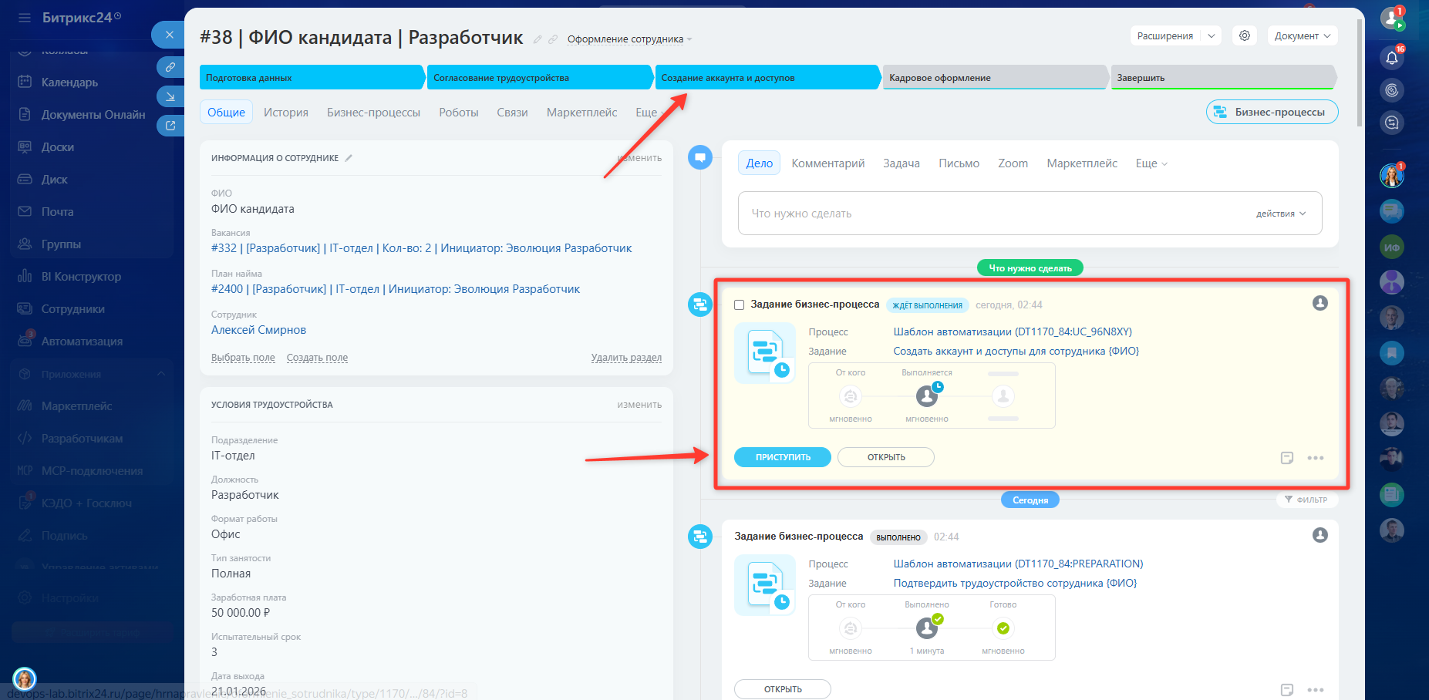Switch to История tab
This screenshot has height=700, width=1429.
click(x=286, y=113)
